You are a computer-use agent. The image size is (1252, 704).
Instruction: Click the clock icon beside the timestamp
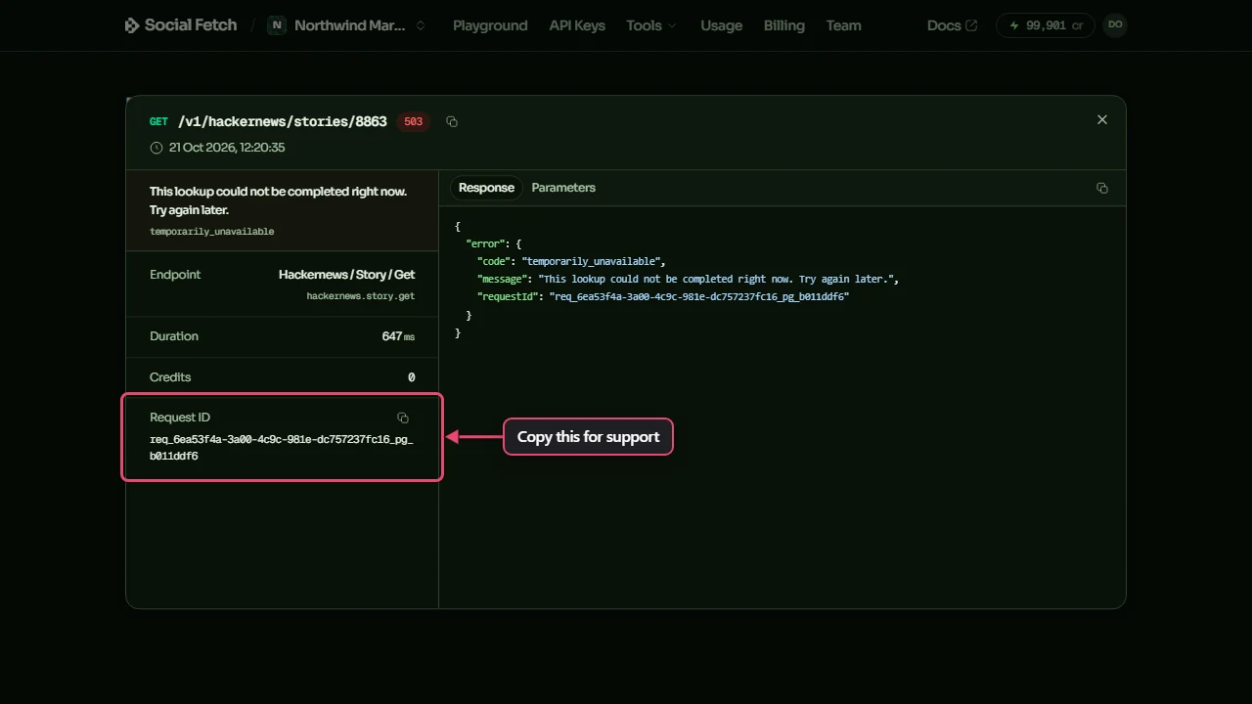pos(156,148)
